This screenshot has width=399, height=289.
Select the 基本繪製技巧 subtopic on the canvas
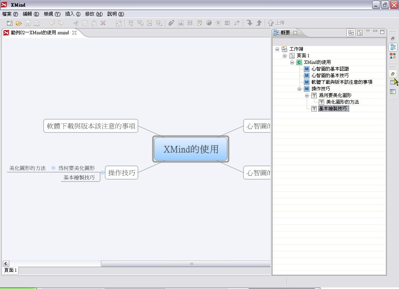79,177
